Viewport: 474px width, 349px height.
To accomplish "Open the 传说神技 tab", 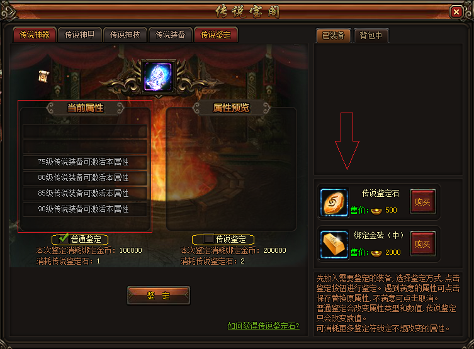I will (125, 35).
